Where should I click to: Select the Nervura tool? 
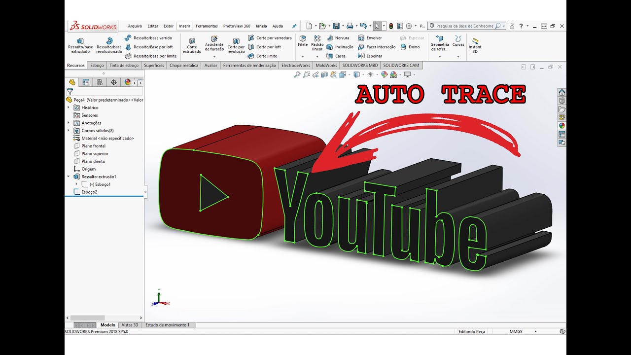338,38
